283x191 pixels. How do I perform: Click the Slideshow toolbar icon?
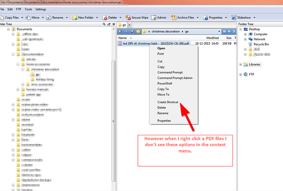234,18
